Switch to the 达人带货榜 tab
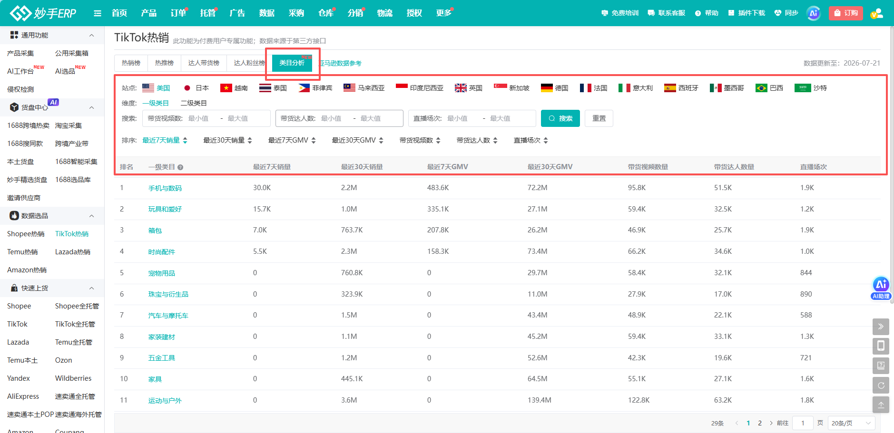 coord(204,63)
